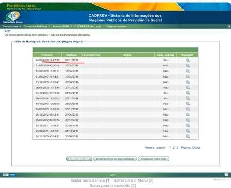
Task: Click the footer icon at right end
Action: click(x=226, y=175)
